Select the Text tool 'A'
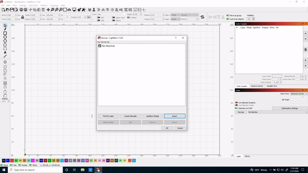 click(5, 53)
